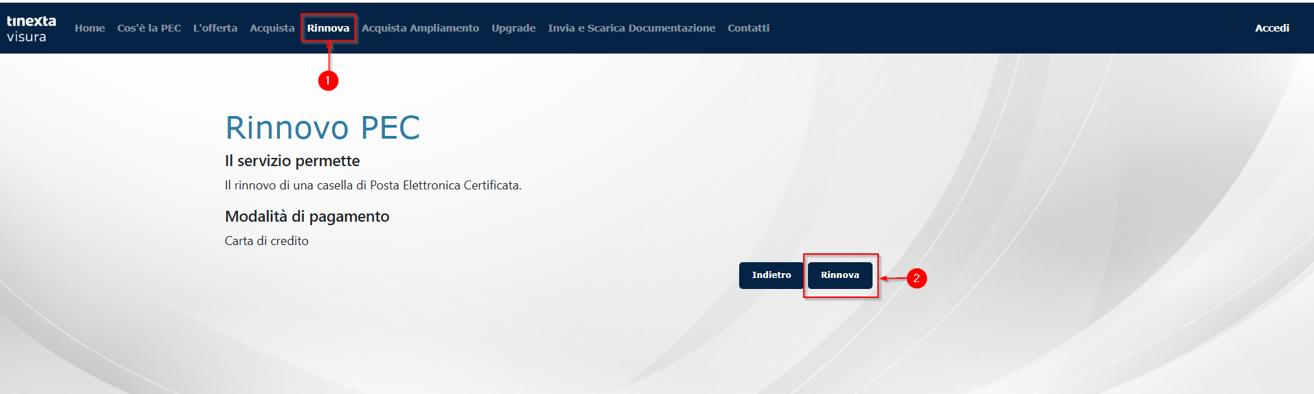Open the Acquista navigation link
Image resolution: width=1314 pixels, height=394 pixels.
pyautogui.click(x=272, y=28)
